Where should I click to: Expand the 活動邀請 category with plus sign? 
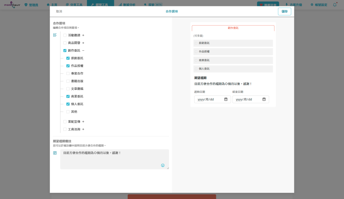[x=83, y=35]
